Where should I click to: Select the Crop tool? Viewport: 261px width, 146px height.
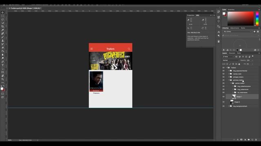pos(2,26)
